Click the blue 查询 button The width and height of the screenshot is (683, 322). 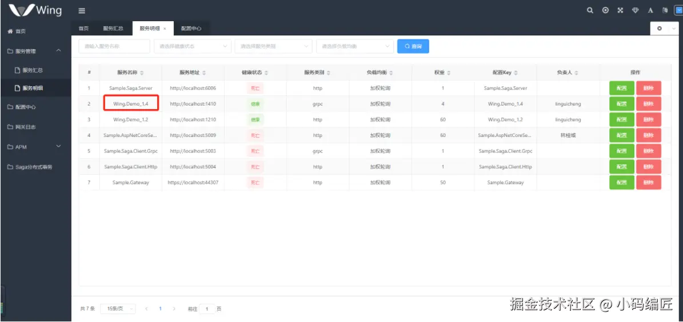pyautogui.click(x=413, y=46)
